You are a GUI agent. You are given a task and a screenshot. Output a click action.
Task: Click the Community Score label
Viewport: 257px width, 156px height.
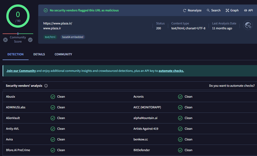click(x=18, y=39)
